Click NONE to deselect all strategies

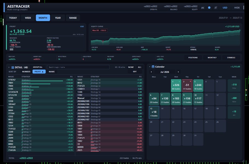131,67
